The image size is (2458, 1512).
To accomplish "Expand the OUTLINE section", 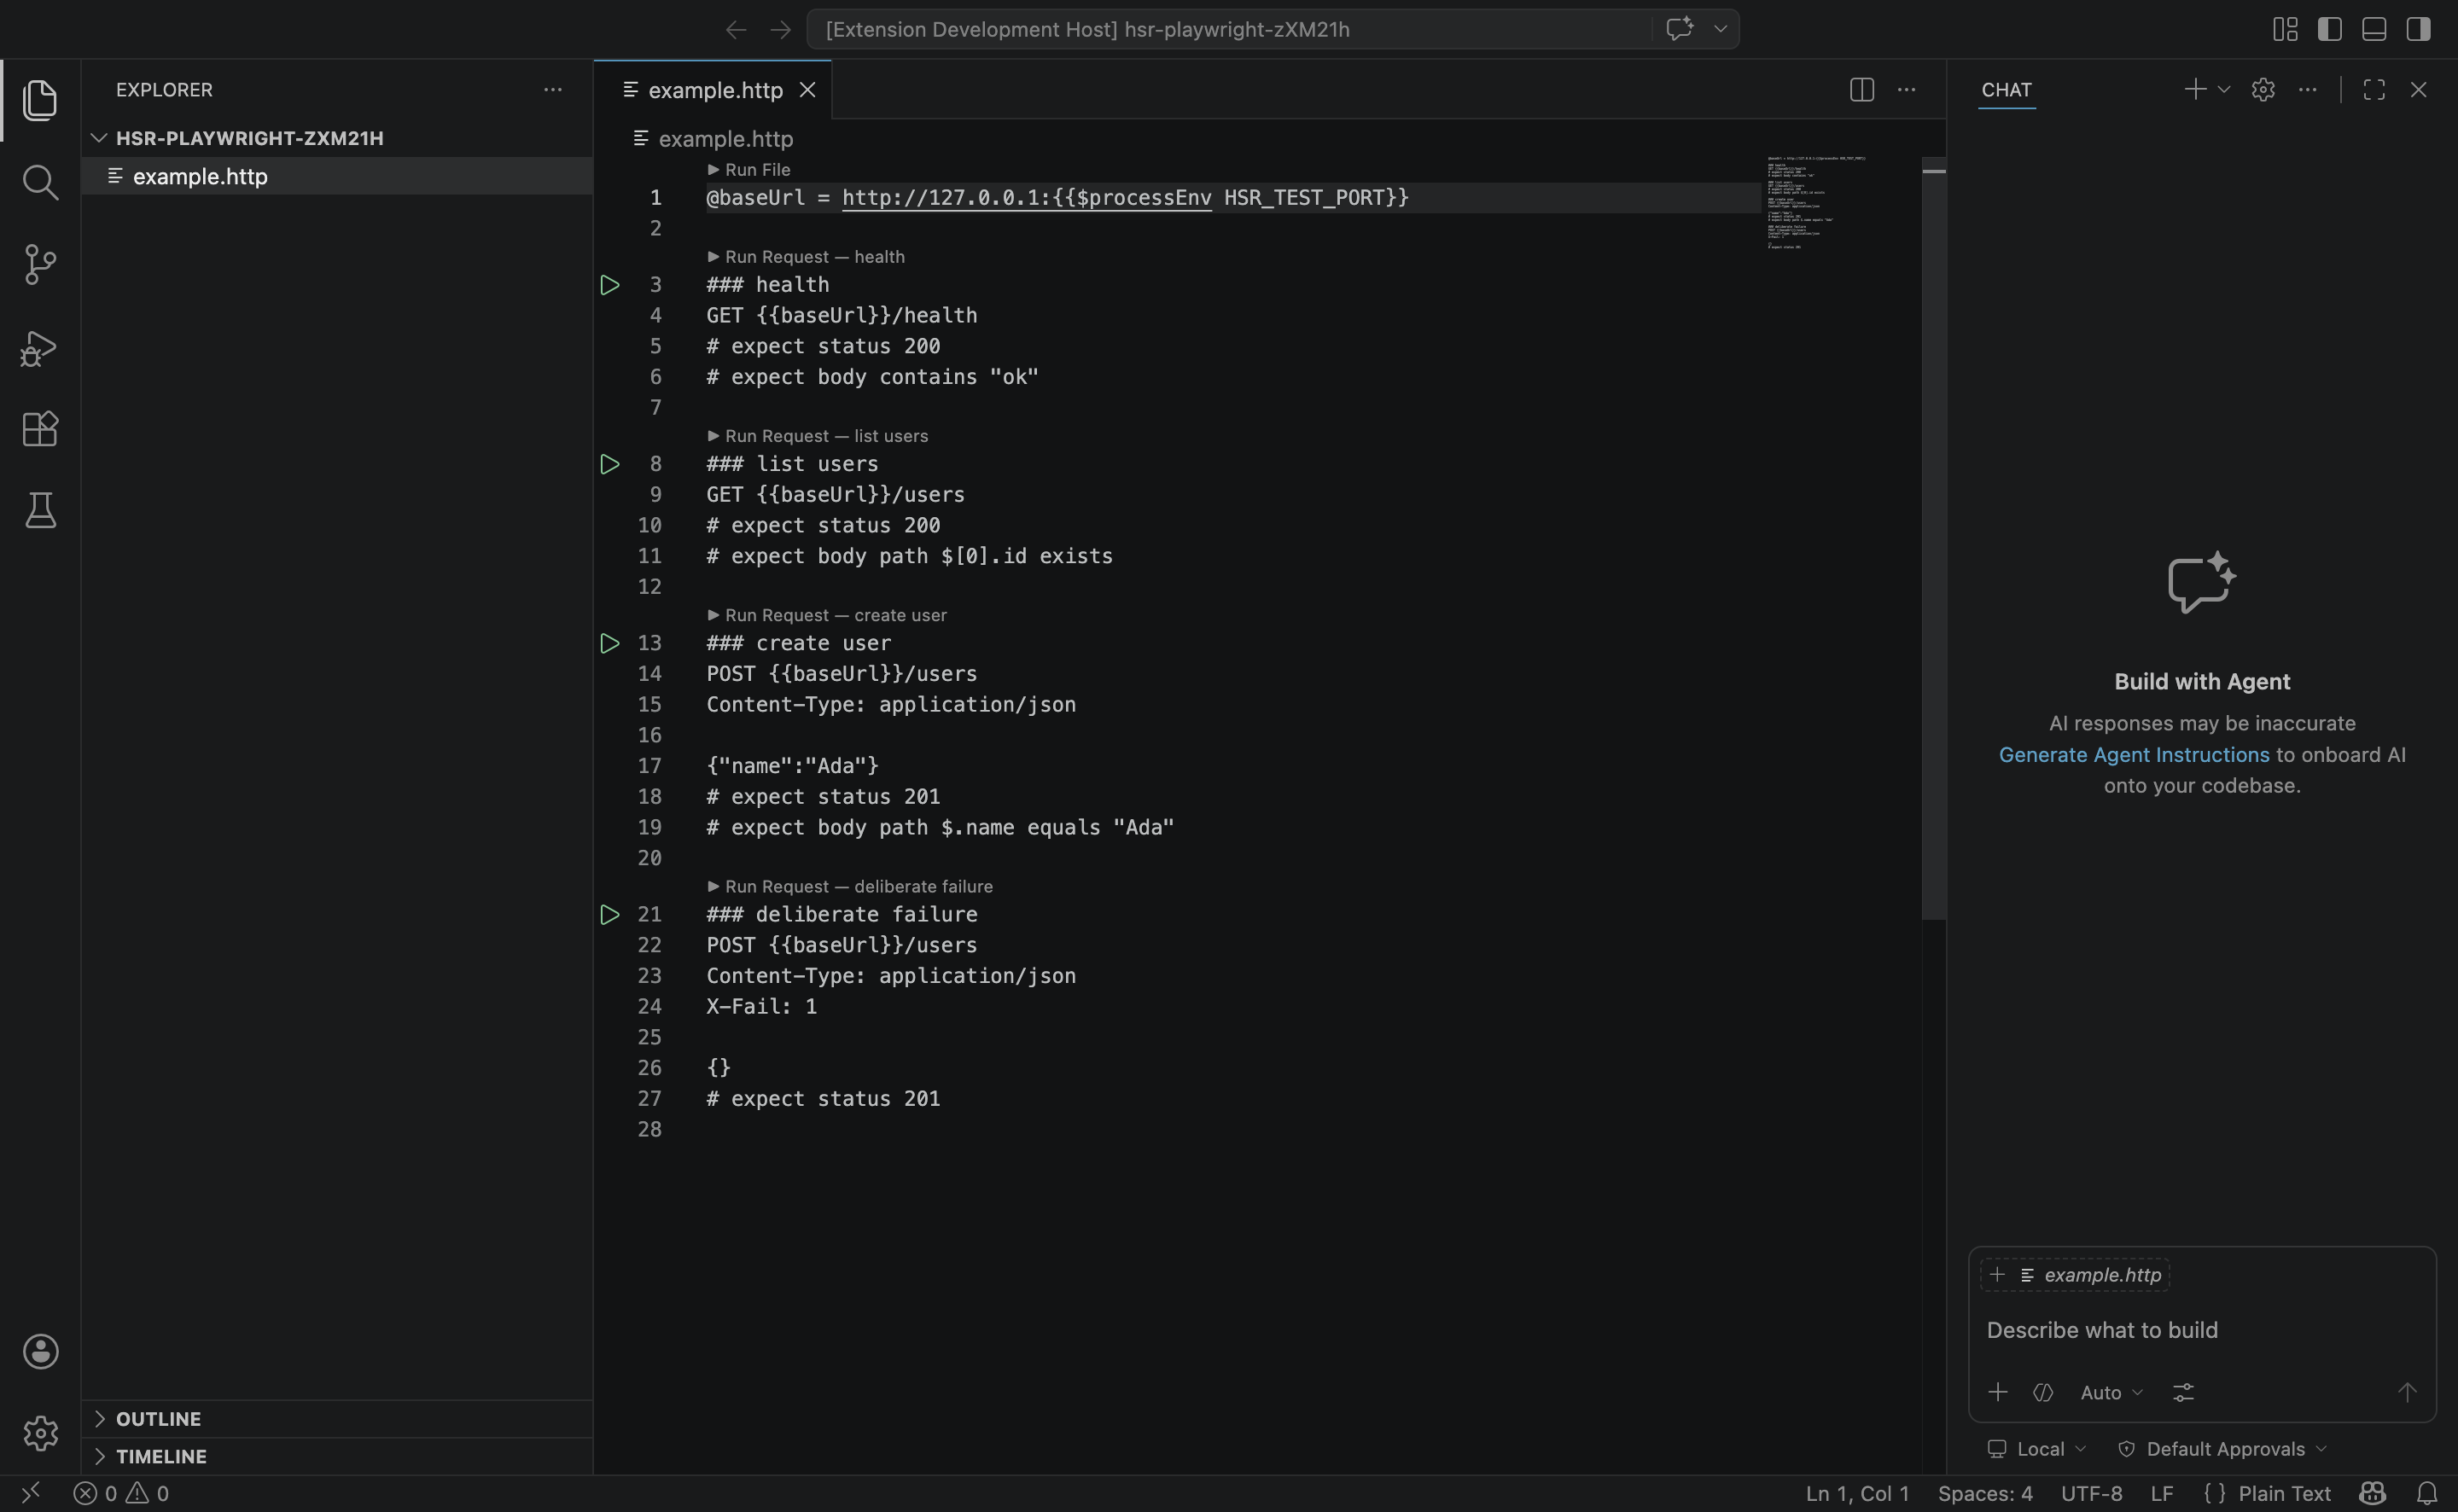I will click(x=337, y=1419).
